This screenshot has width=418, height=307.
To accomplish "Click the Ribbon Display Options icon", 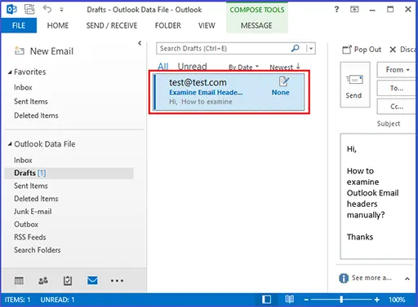I will 354,10.
